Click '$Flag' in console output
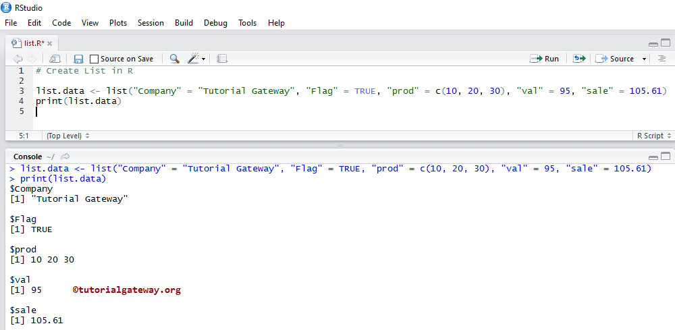 point(23,219)
